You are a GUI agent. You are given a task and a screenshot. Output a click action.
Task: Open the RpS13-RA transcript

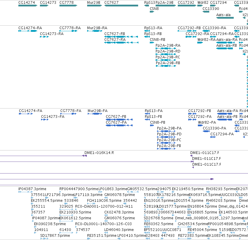tap(147, 31)
